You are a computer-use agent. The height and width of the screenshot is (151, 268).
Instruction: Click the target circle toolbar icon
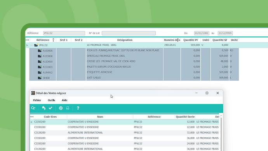[x=61, y=108]
